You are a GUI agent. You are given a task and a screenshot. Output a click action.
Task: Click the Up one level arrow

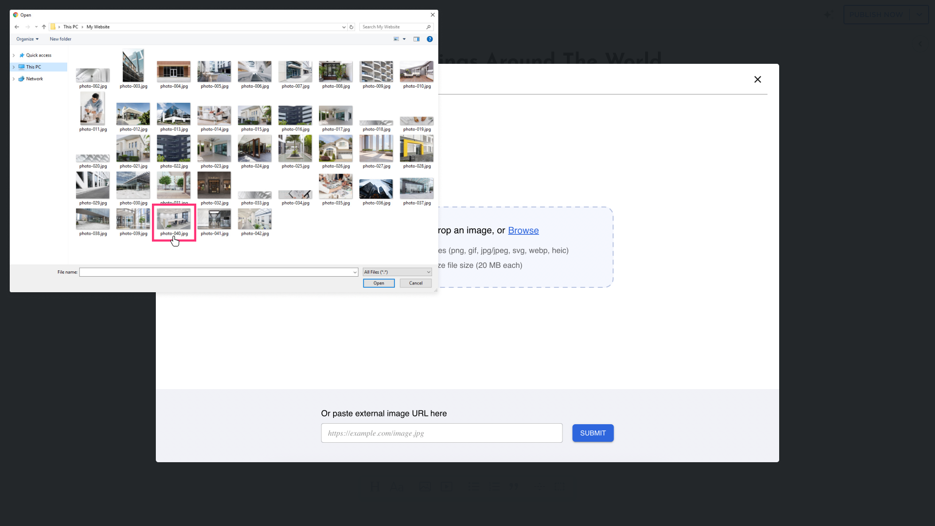(44, 27)
